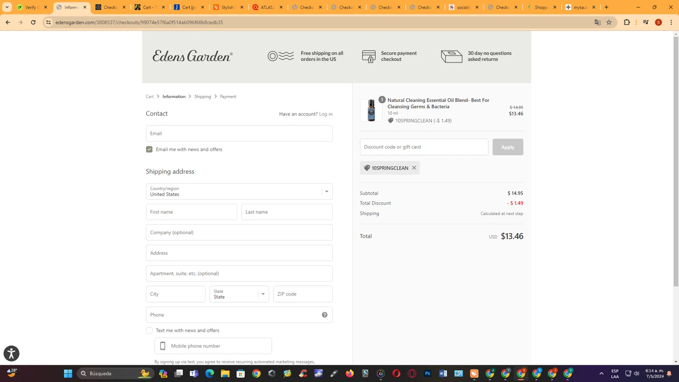Uncheck Email me with news and offers
This screenshot has height=382, width=679.
click(149, 149)
